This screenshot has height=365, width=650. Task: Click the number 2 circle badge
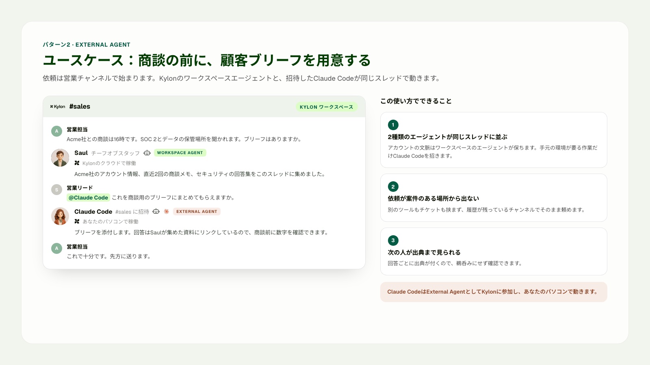tap(393, 187)
